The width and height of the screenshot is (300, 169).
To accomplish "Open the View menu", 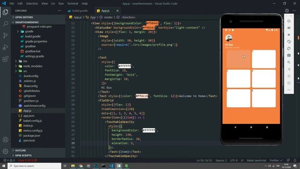I will (45, 3).
